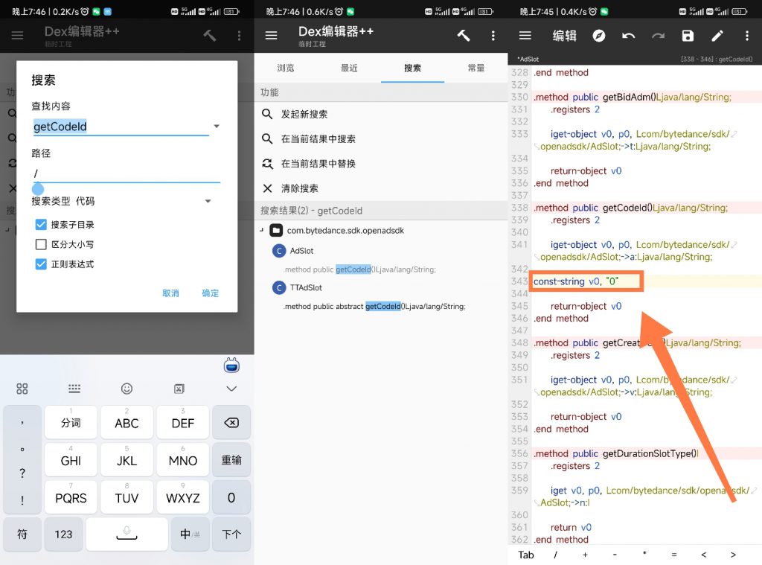Tap the undo icon in editor toolbar
This screenshot has height=565, width=762.
tap(630, 35)
